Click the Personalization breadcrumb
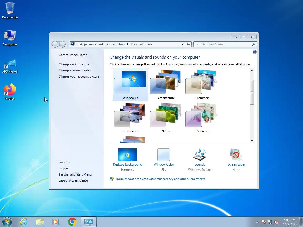 tap(141, 44)
